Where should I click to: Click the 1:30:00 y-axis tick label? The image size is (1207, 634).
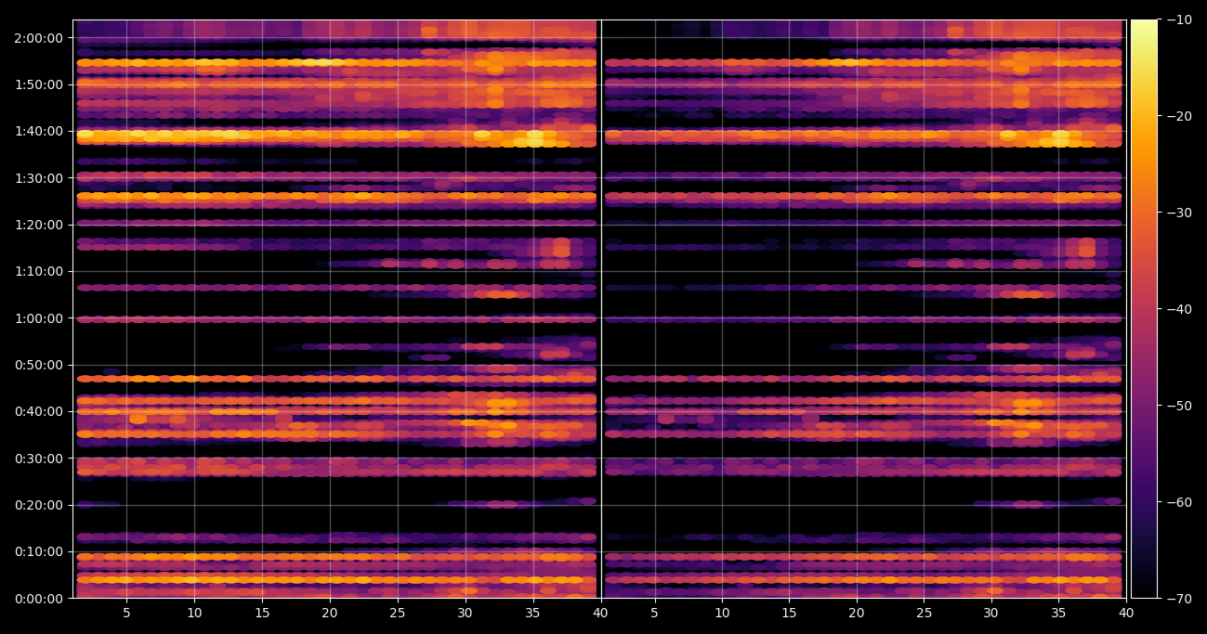click(x=39, y=178)
